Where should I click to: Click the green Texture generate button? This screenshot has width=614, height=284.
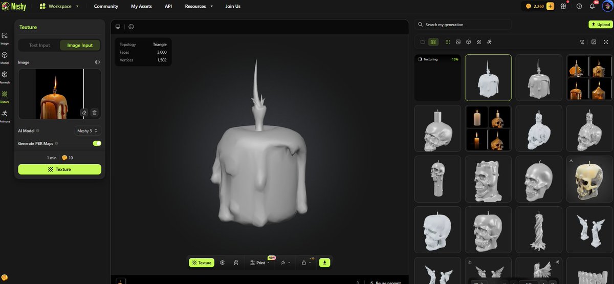[59, 169]
